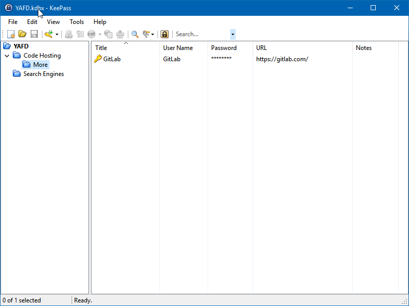Save the database using the floppy icon
Viewport: 409px width, 306px height.
34,34
